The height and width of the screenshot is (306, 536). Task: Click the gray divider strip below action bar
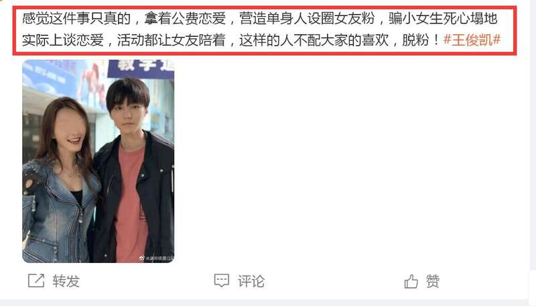268,303
